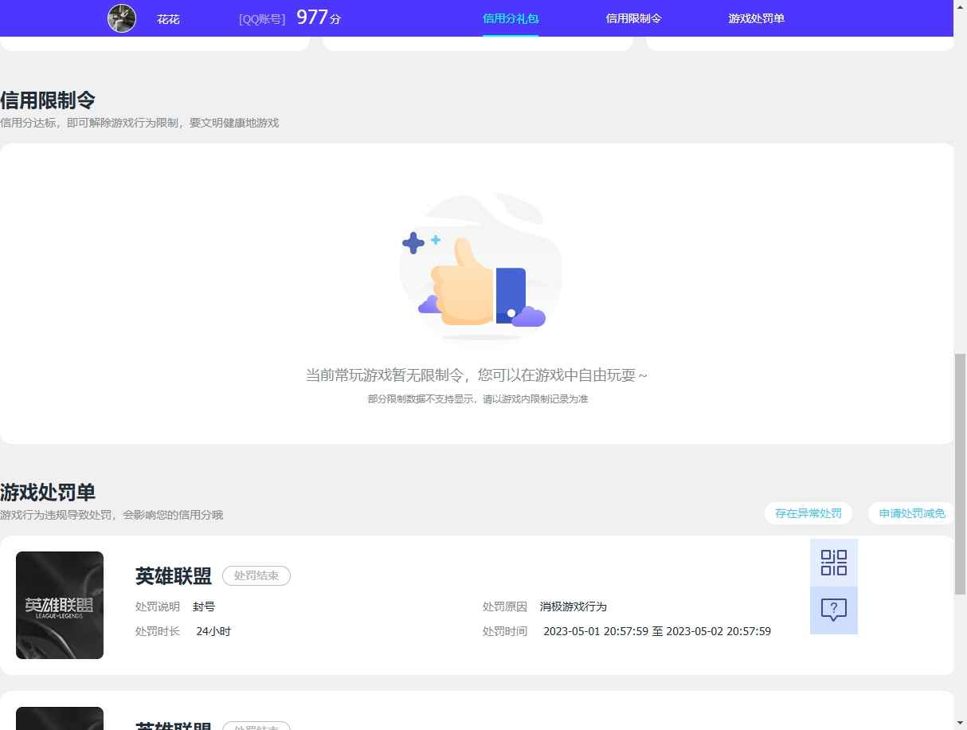This screenshot has width=967, height=730.
Task: Click the 977分 credit score
Action: pos(319,18)
